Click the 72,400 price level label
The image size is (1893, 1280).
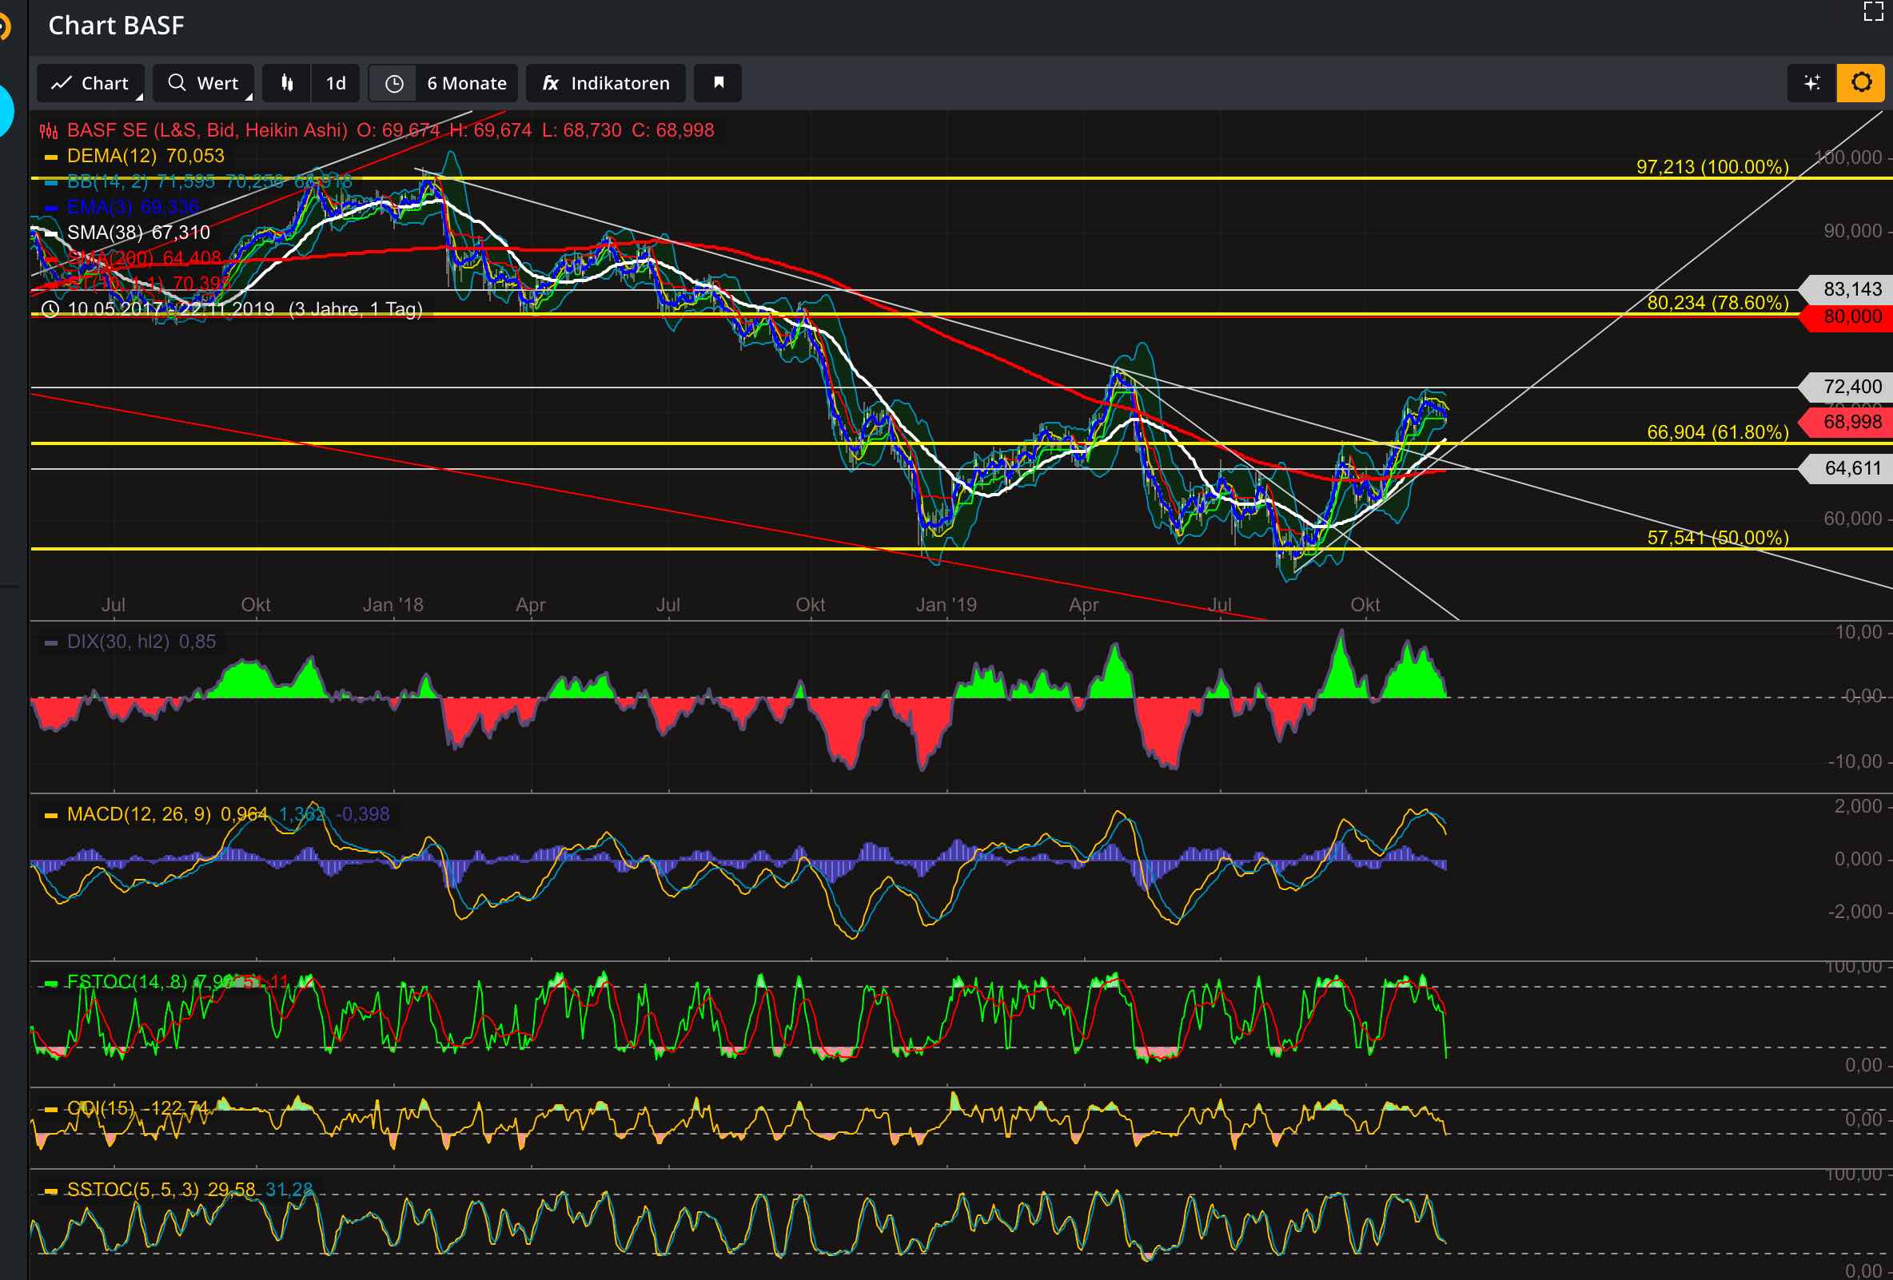[1851, 387]
